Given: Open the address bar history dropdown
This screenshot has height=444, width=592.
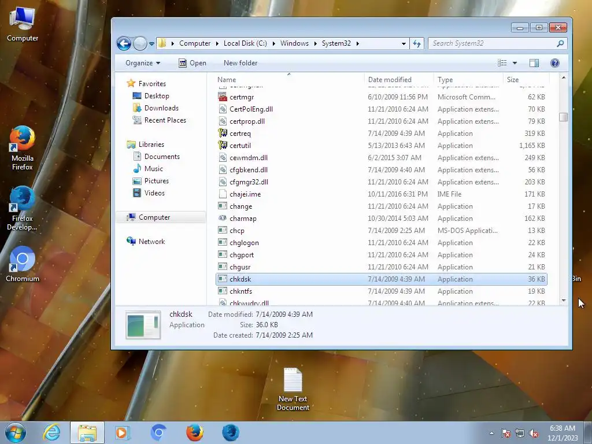Looking at the screenshot, I should pos(404,43).
